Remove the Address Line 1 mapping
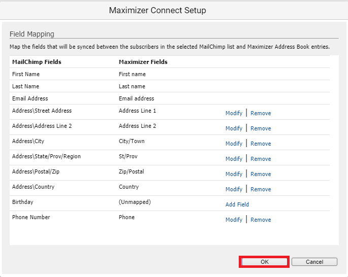The height and width of the screenshot is (277, 348). (261, 113)
